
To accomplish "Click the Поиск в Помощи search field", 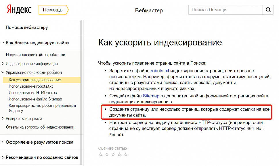I will (x=225, y=10).
